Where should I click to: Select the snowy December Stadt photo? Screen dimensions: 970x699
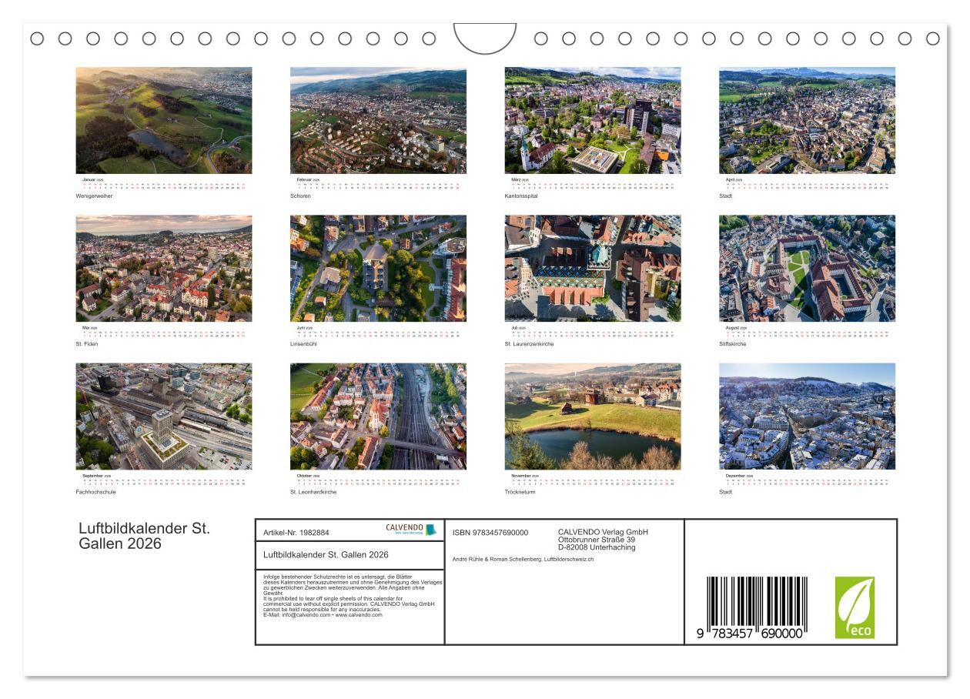(x=807, y=416)
